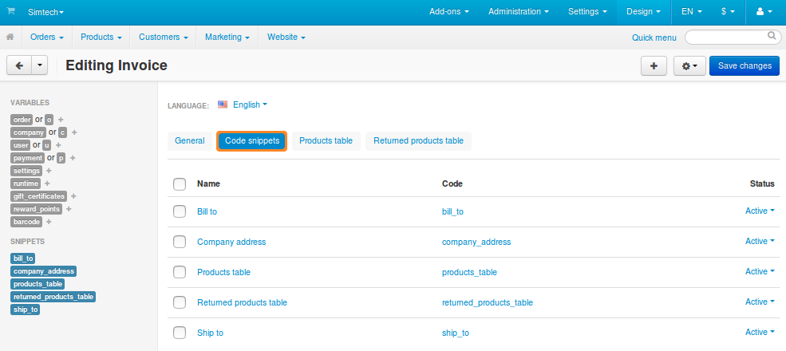Switch to the General tab
Screen dimensions: 786x351
(189, 141)
